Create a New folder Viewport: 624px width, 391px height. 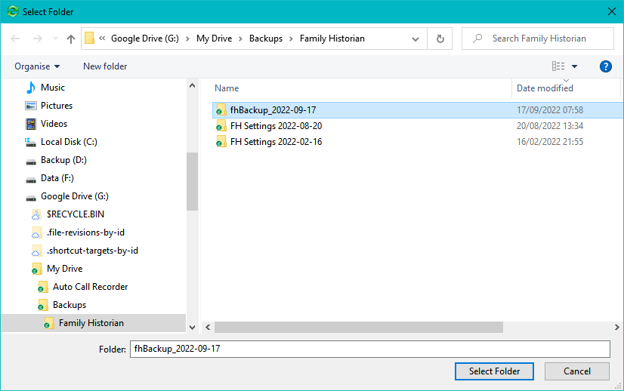pos(105,66)
